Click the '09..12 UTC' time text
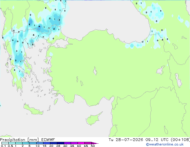Image resolution: width=190 pixels, height=147 pixels. 157,140
